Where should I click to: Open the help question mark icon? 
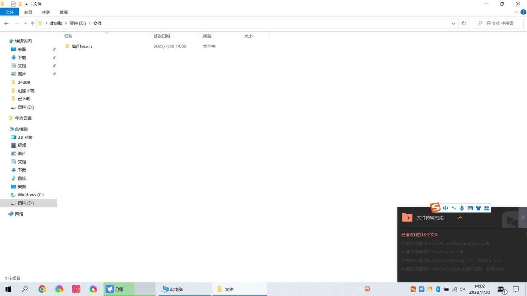click(x=523, y=12)
